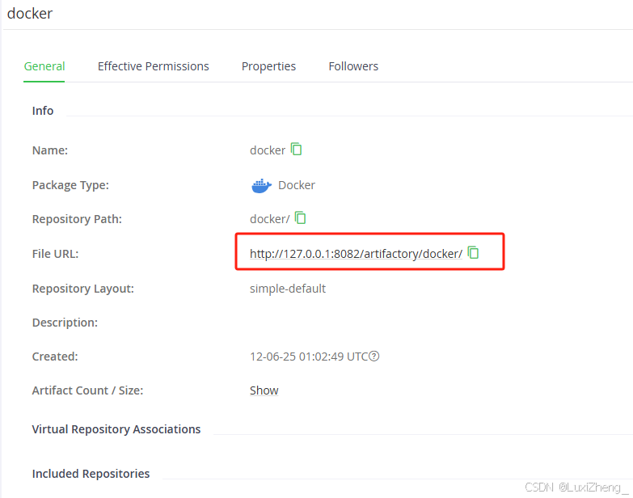Click the docker name value
This screenshot has width=633, height=498.
(268, 150)
